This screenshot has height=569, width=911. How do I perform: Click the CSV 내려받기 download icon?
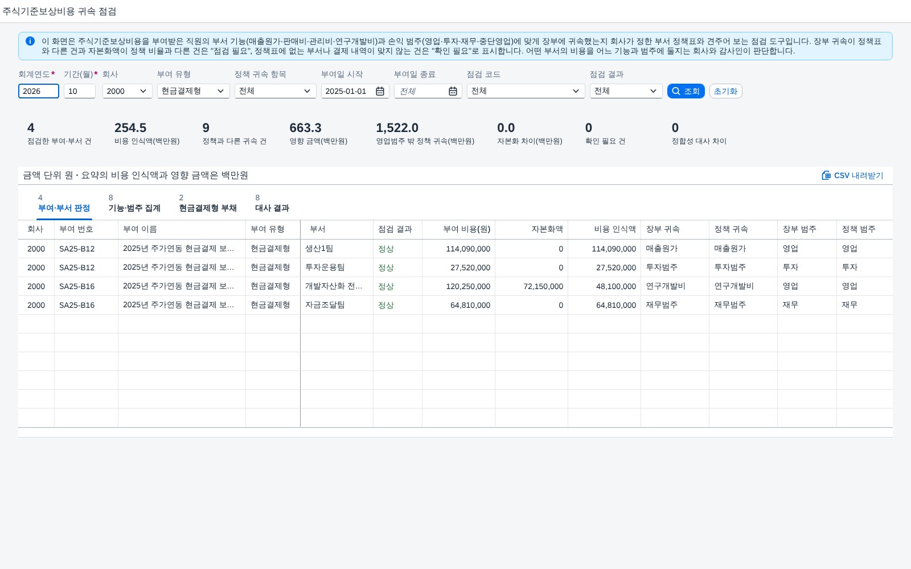[826, 175]
